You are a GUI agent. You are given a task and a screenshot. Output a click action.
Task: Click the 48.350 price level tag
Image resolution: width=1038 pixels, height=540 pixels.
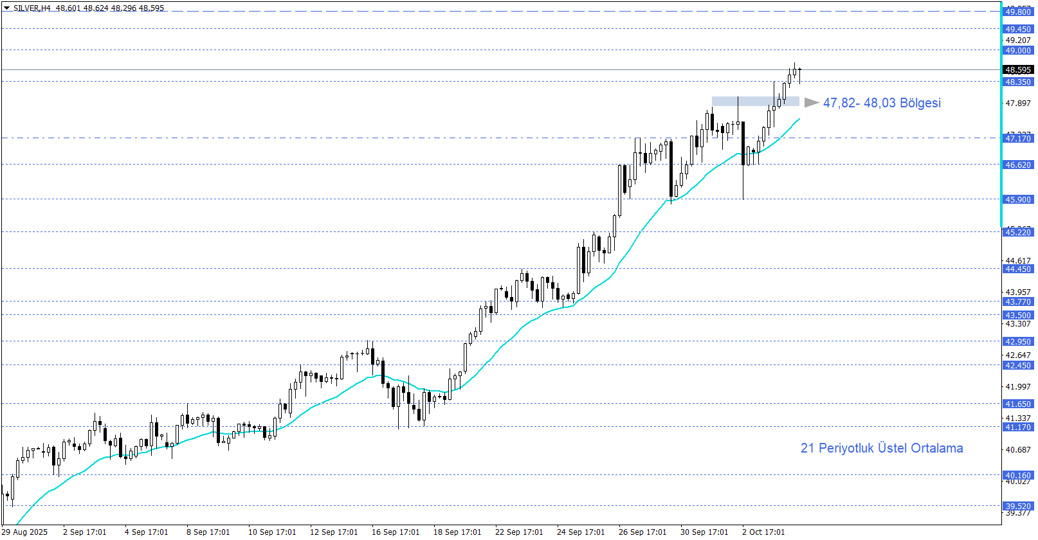(x=1017, y=82)
